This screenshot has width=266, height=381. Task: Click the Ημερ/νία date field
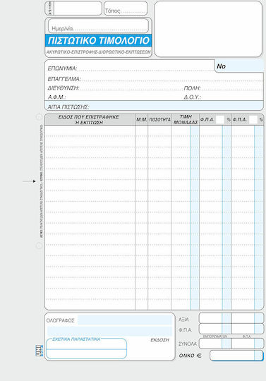tap(98, 26)
